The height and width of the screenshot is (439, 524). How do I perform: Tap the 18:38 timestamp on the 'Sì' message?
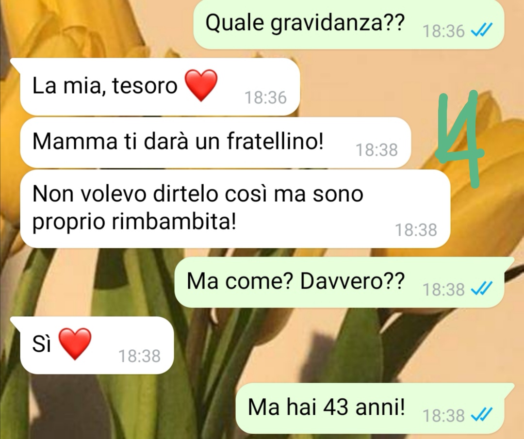[x=140, y=356]
